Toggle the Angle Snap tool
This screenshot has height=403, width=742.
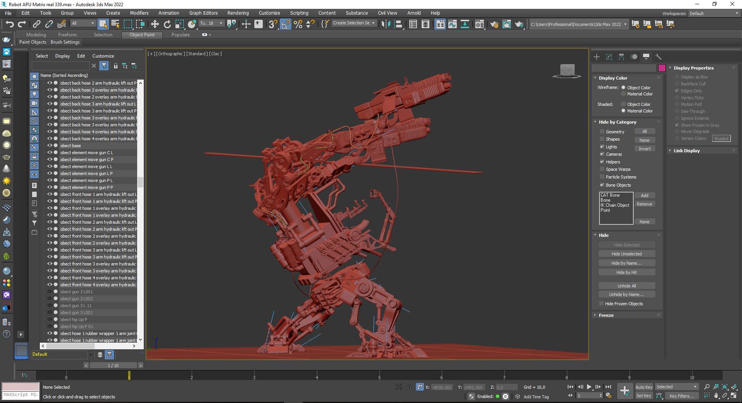click(x=286, y=24)
